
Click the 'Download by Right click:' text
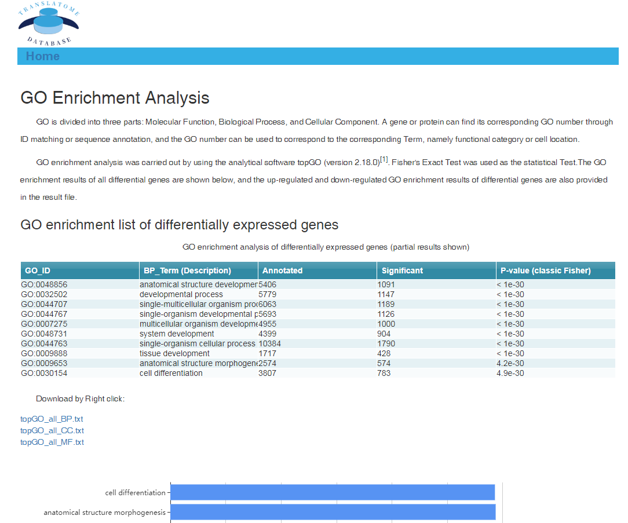click(80, 399)
